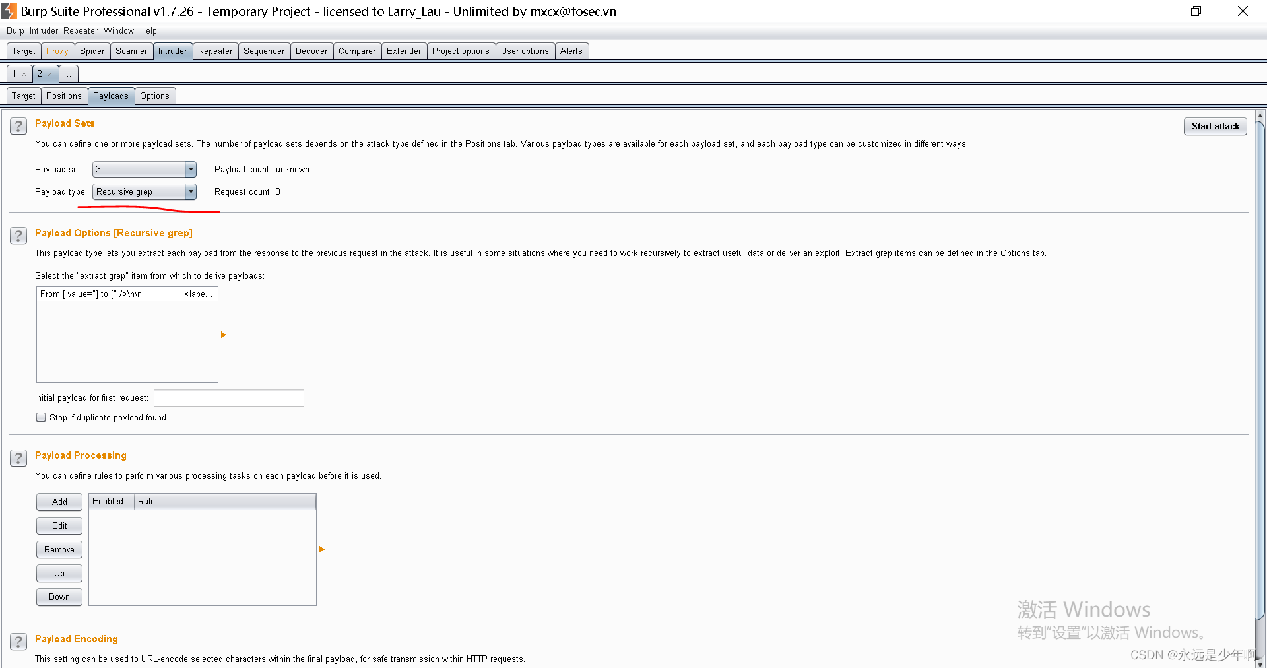Switch to the main Target tab

(x=24, y=51)
